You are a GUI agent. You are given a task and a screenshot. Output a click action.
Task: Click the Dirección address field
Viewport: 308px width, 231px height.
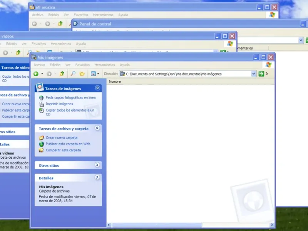click(187, 74)
